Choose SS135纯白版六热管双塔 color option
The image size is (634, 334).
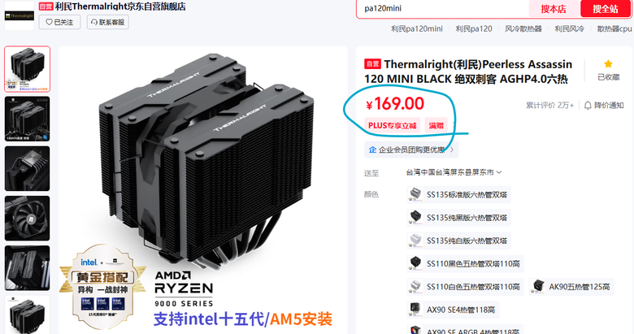coord(459,241)
